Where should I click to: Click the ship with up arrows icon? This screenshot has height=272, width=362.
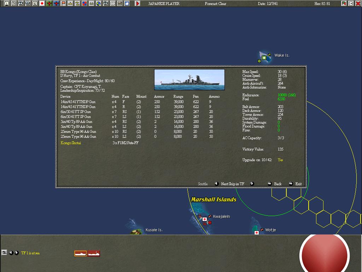click(x=92, y=4)
